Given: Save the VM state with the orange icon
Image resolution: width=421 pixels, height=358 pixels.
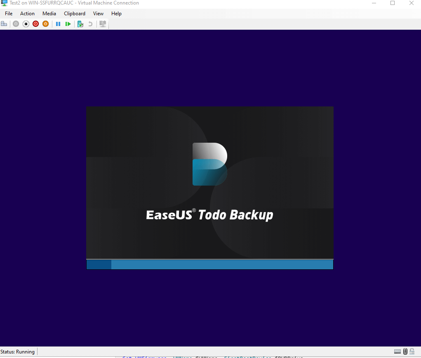Looking at the screenshot, I should 46,24.
